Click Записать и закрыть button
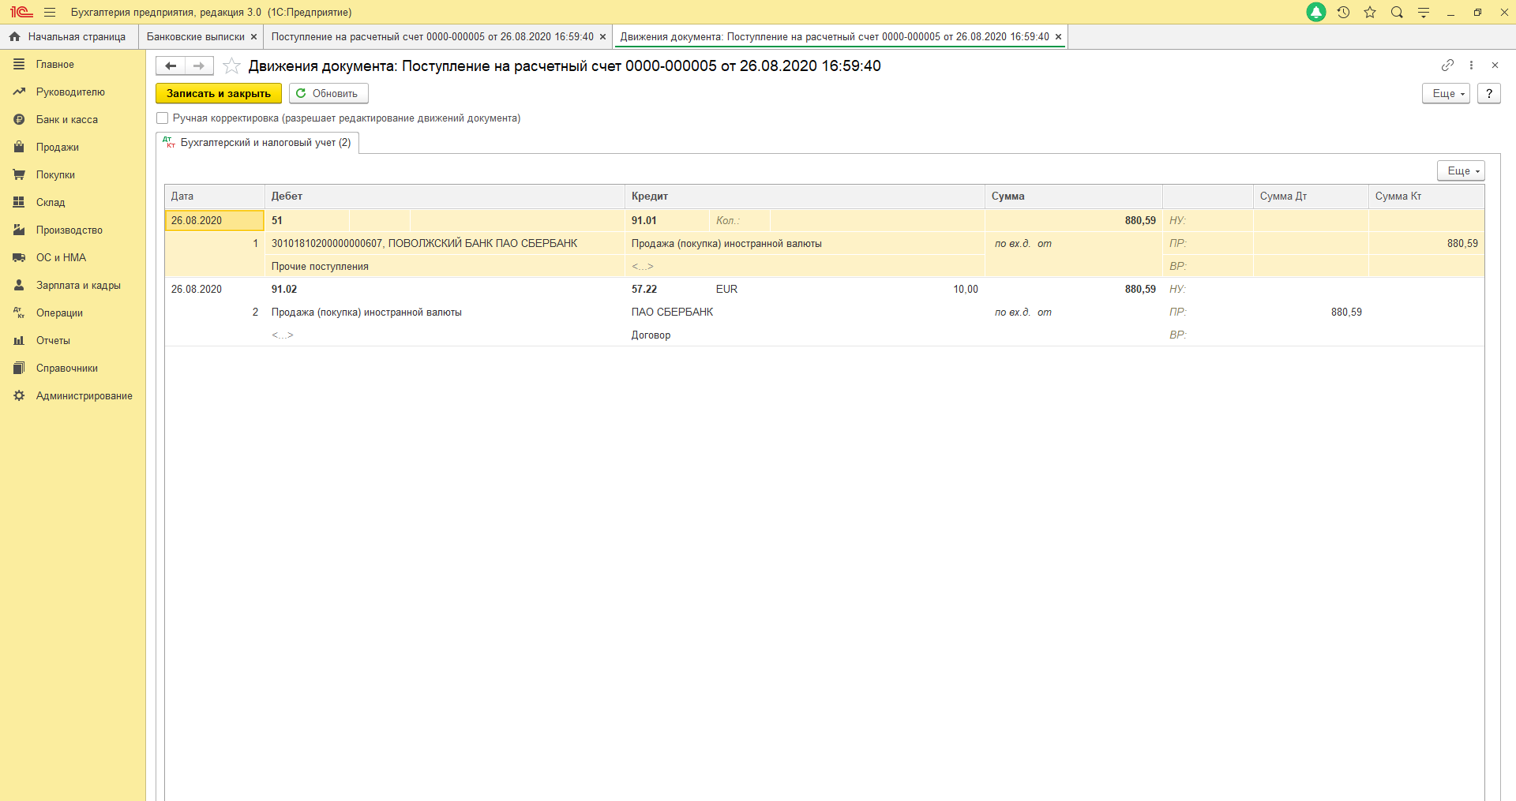 coord(219,93)
